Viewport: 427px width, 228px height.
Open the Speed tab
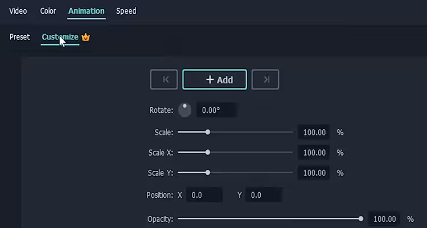coord(126,11)
